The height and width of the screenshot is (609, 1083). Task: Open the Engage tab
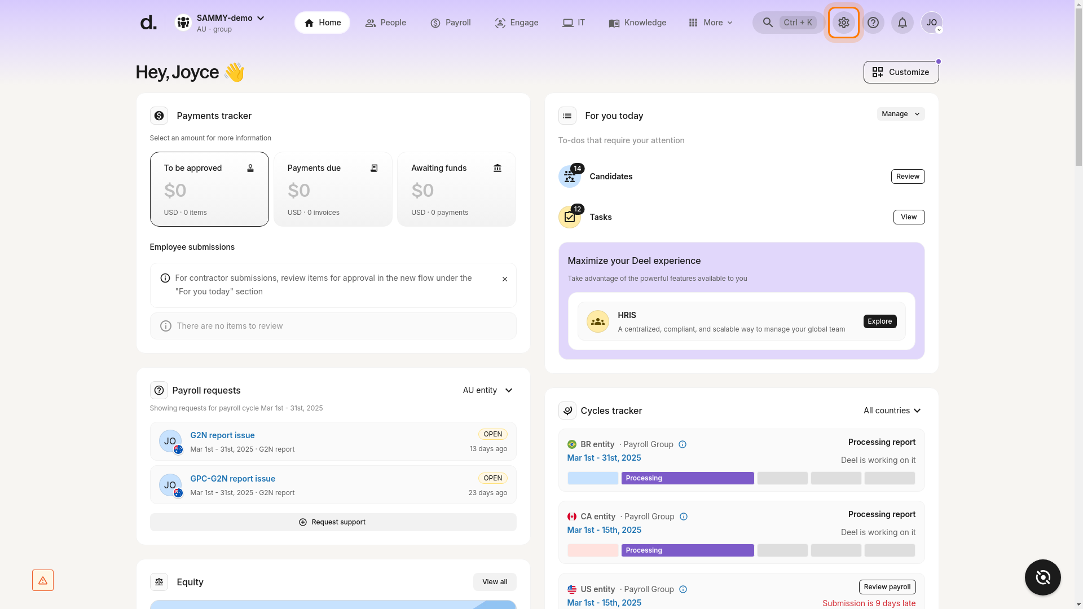point(516,23)
